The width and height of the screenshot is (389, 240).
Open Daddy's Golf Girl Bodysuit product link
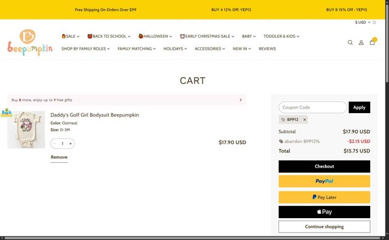click(95, 115)
